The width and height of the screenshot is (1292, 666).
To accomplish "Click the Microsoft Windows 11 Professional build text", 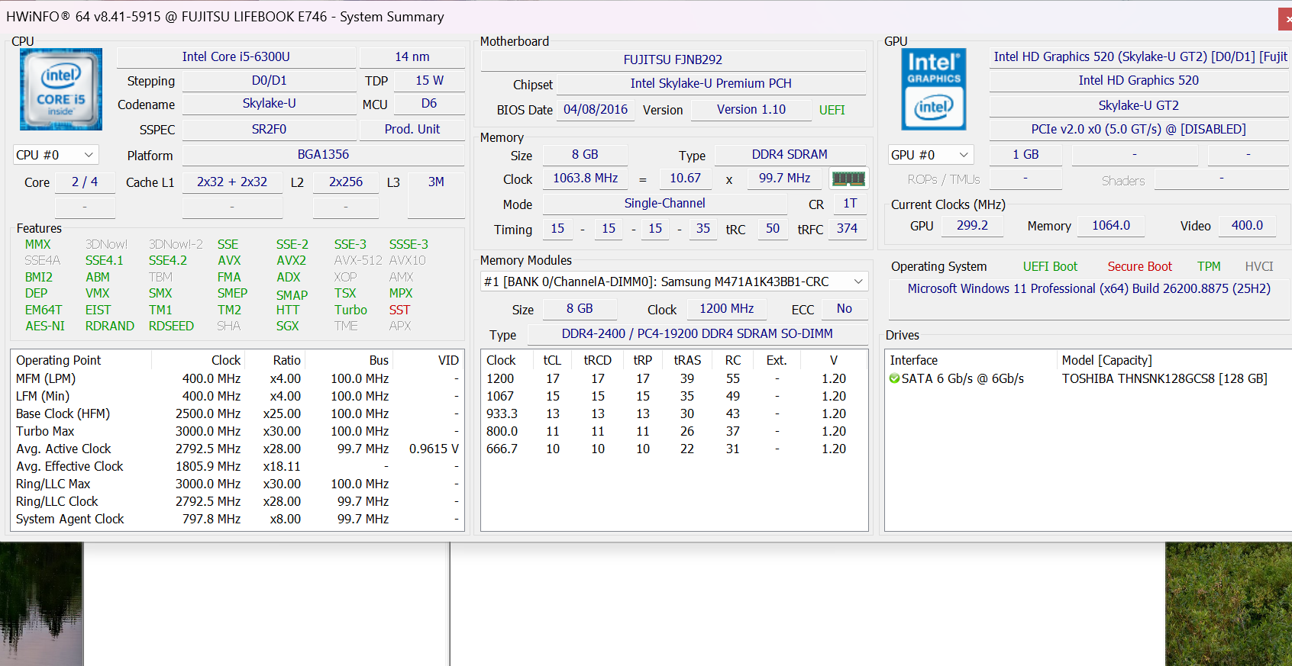I will [x=1089, y=288].
